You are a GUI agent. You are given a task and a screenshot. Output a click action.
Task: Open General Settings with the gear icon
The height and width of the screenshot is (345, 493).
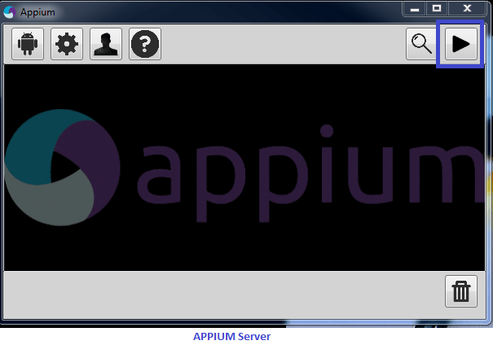(67, 44)
